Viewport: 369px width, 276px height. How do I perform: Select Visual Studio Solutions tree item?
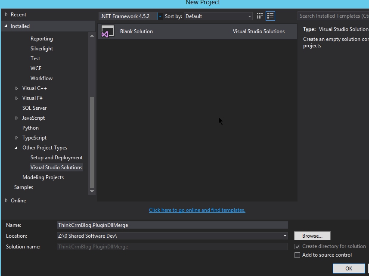pyautogui.click(x=56, y=167)
